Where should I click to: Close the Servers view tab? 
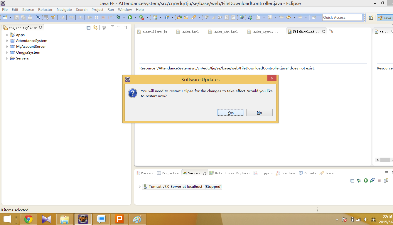204,173
